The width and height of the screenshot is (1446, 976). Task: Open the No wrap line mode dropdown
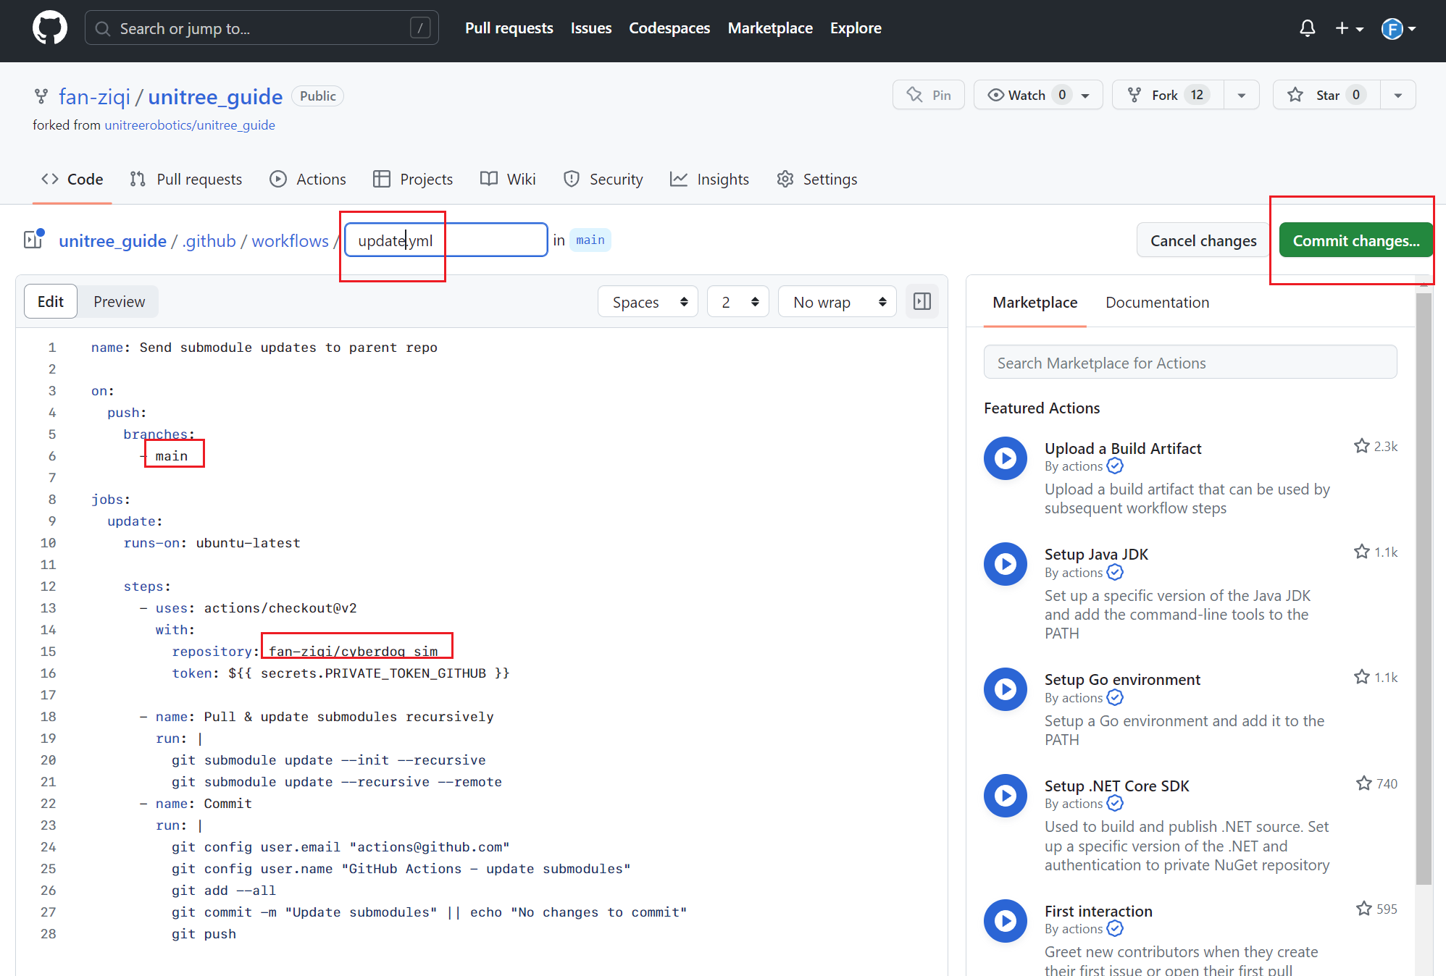[837, 302]
